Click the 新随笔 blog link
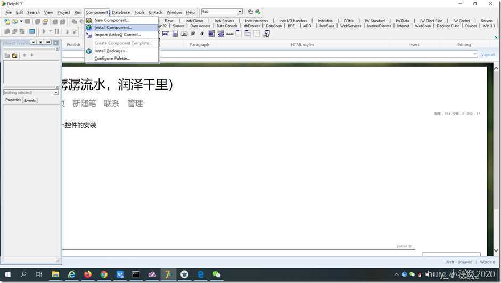501x283 pixels. (x=84, y=103)
